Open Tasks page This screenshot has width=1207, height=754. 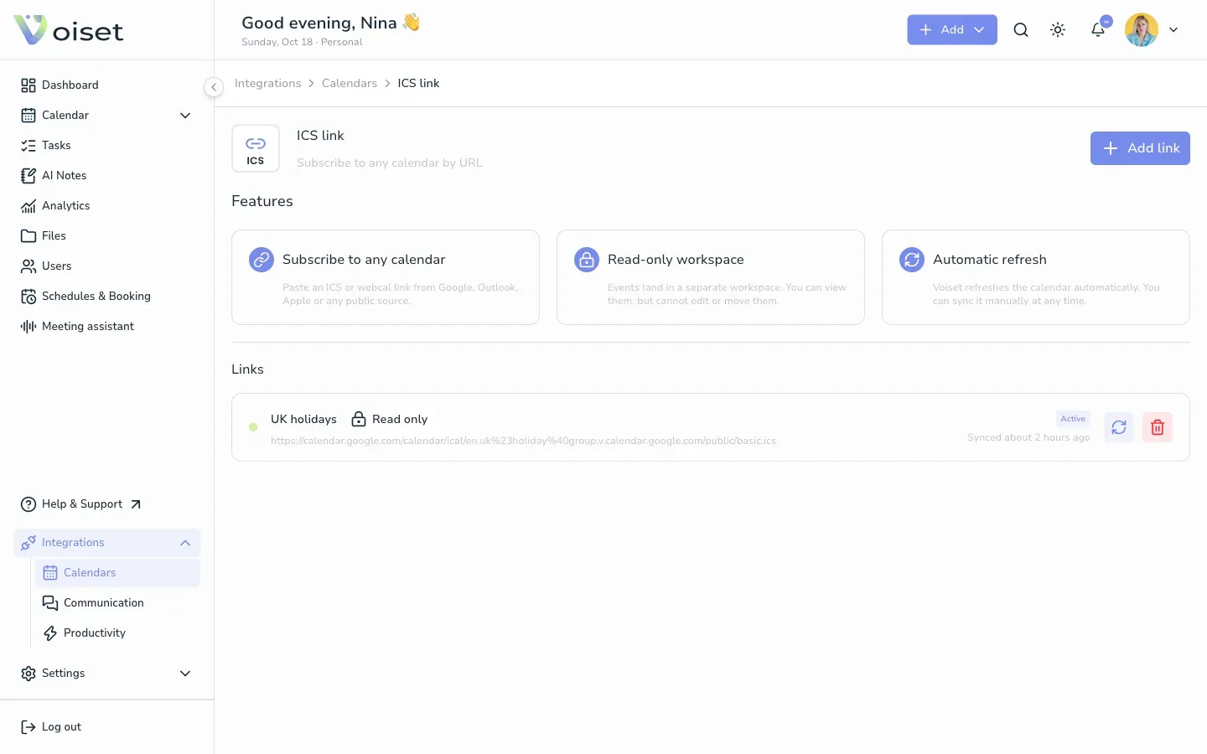[x=106, y=145]
